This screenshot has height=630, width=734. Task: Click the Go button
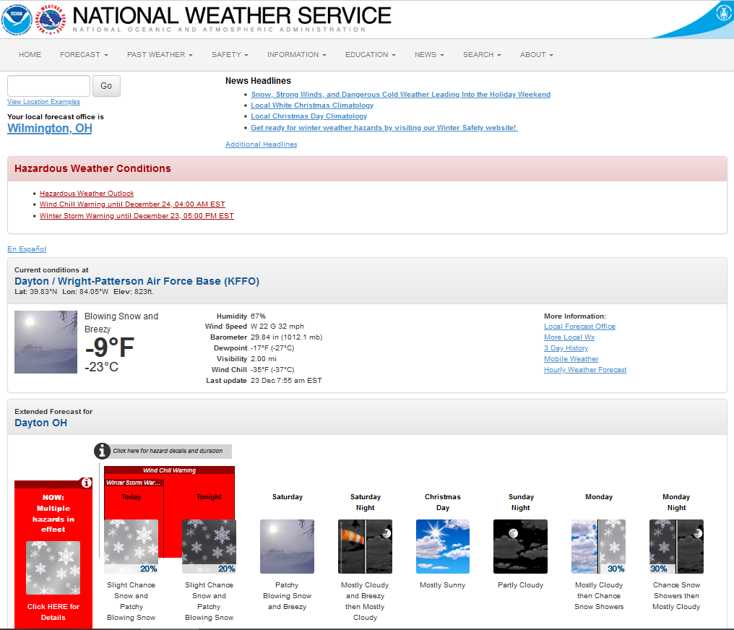tap(106, 86)
